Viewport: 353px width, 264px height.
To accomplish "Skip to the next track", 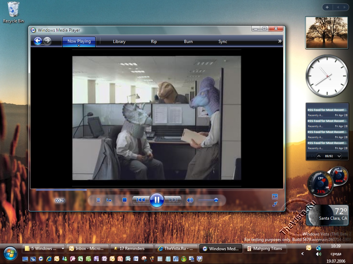I will 173,200.
